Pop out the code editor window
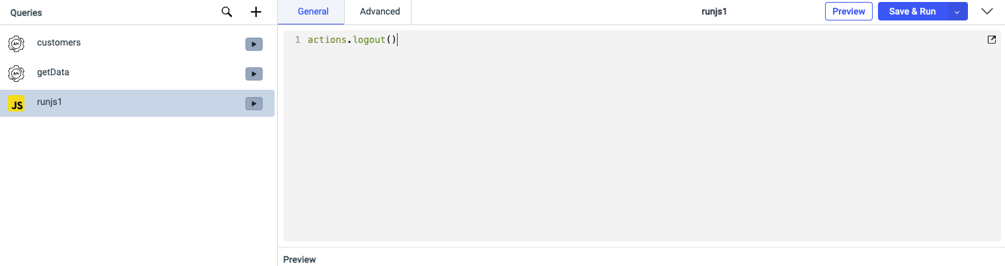 click(991, 40)
